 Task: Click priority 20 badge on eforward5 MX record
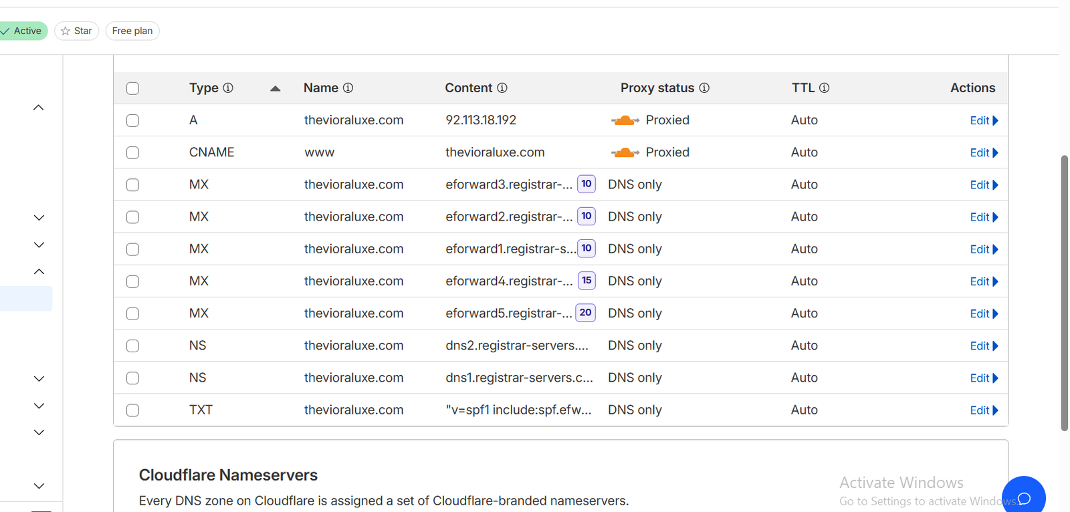point(585,313)
